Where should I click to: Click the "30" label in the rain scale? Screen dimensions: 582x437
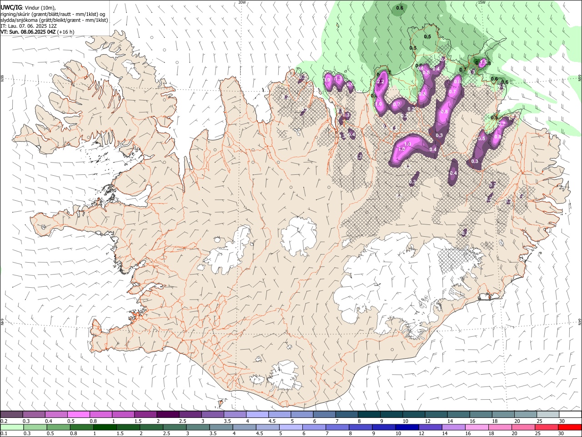561,434
